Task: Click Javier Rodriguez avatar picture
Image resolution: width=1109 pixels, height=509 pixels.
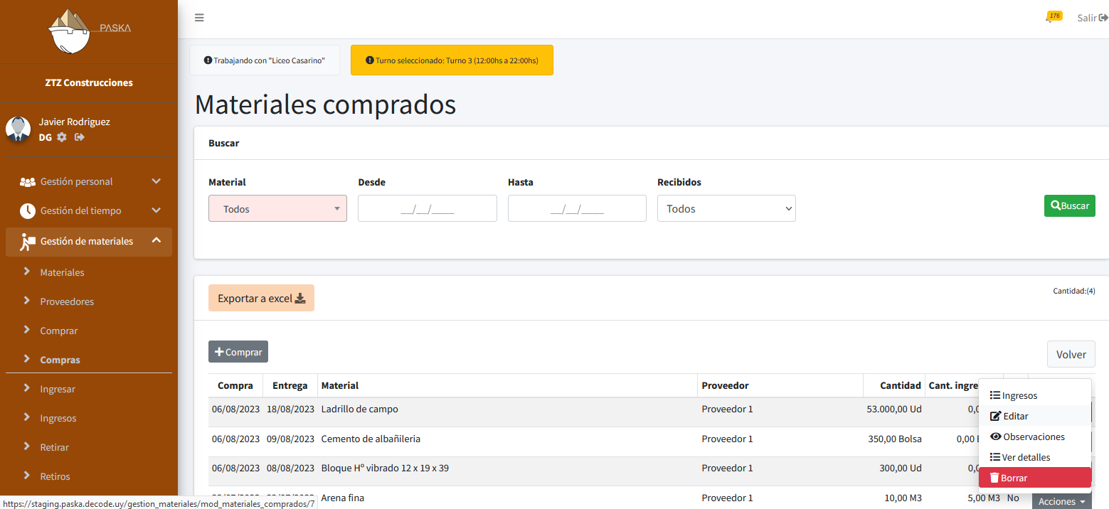Action: point(18,129)
